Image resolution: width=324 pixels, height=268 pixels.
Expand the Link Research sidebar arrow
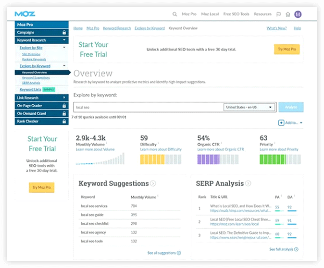[64, 97]
